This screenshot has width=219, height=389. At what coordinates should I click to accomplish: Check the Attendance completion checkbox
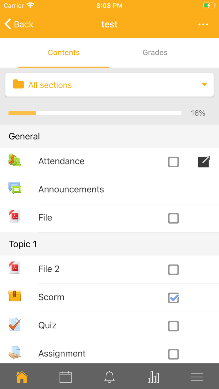pyautogui.click(x=173, y=162)
